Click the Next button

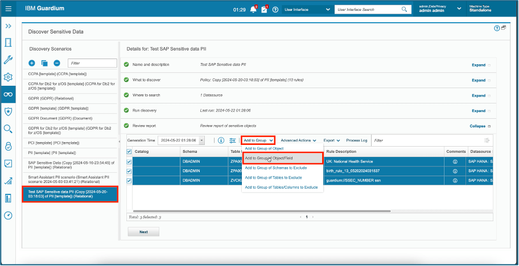pyautogui.click(x=143, y=232)
